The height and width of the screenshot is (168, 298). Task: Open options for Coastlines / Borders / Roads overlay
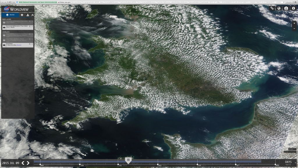click(x=30, y=39)
